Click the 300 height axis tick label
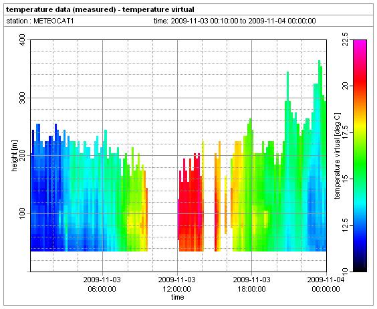Viewport: 377px width, 309px height. coord(22,98)
